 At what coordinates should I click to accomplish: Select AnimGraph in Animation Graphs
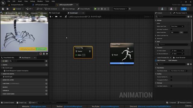[x=8, y=77]
